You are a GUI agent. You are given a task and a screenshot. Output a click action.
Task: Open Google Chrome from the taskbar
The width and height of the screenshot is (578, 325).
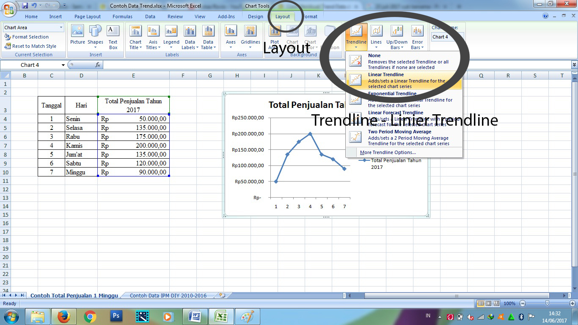point(90,317)
